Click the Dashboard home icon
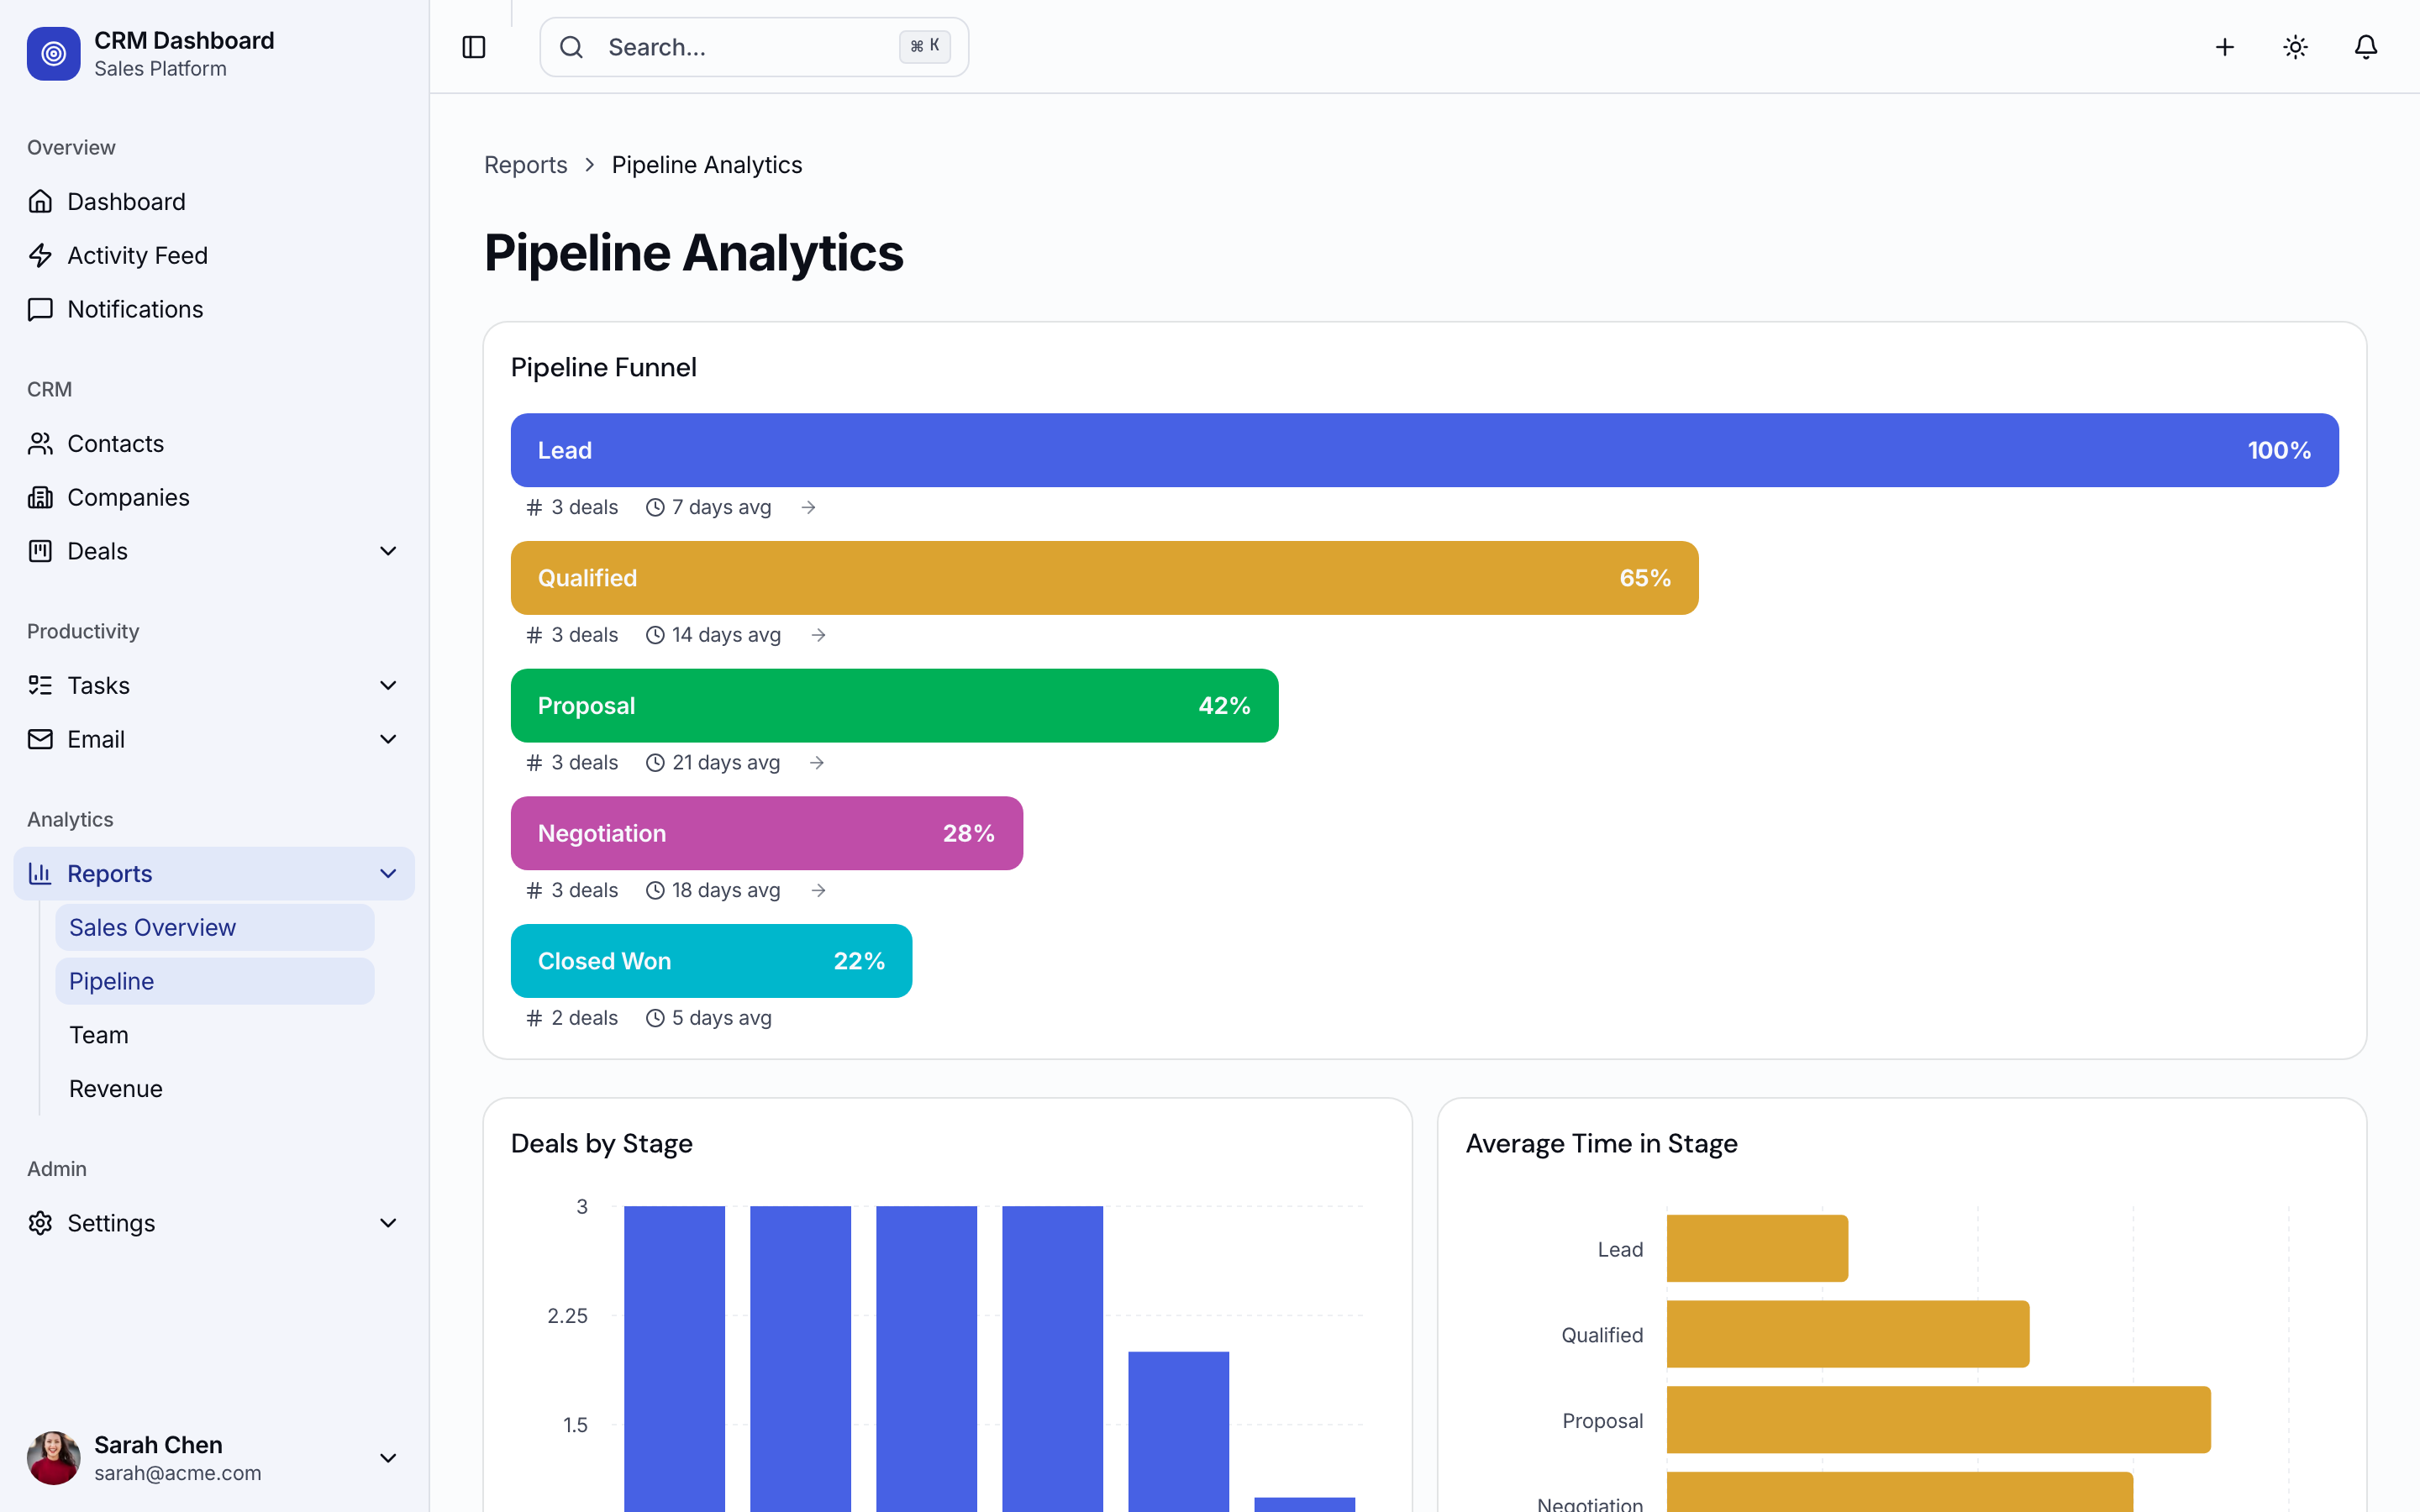This screenshot has height=1512, width=2420. [x=40, y=201]
